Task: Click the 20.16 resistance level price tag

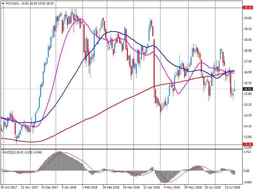Action: coord(248,7)
